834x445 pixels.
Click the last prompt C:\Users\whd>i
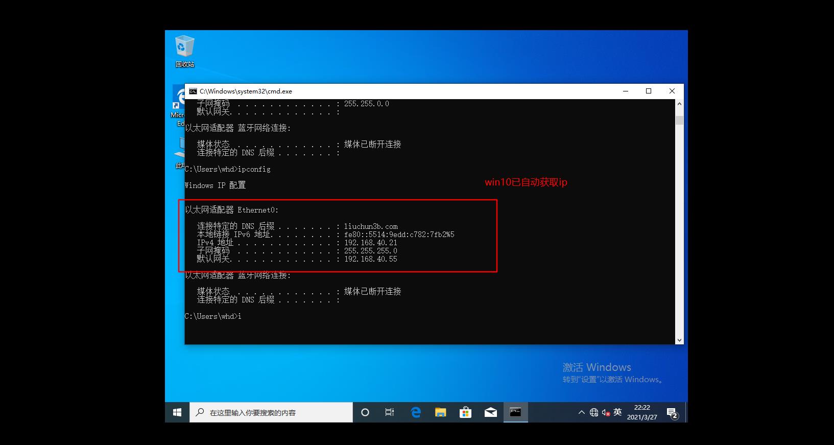213,316
